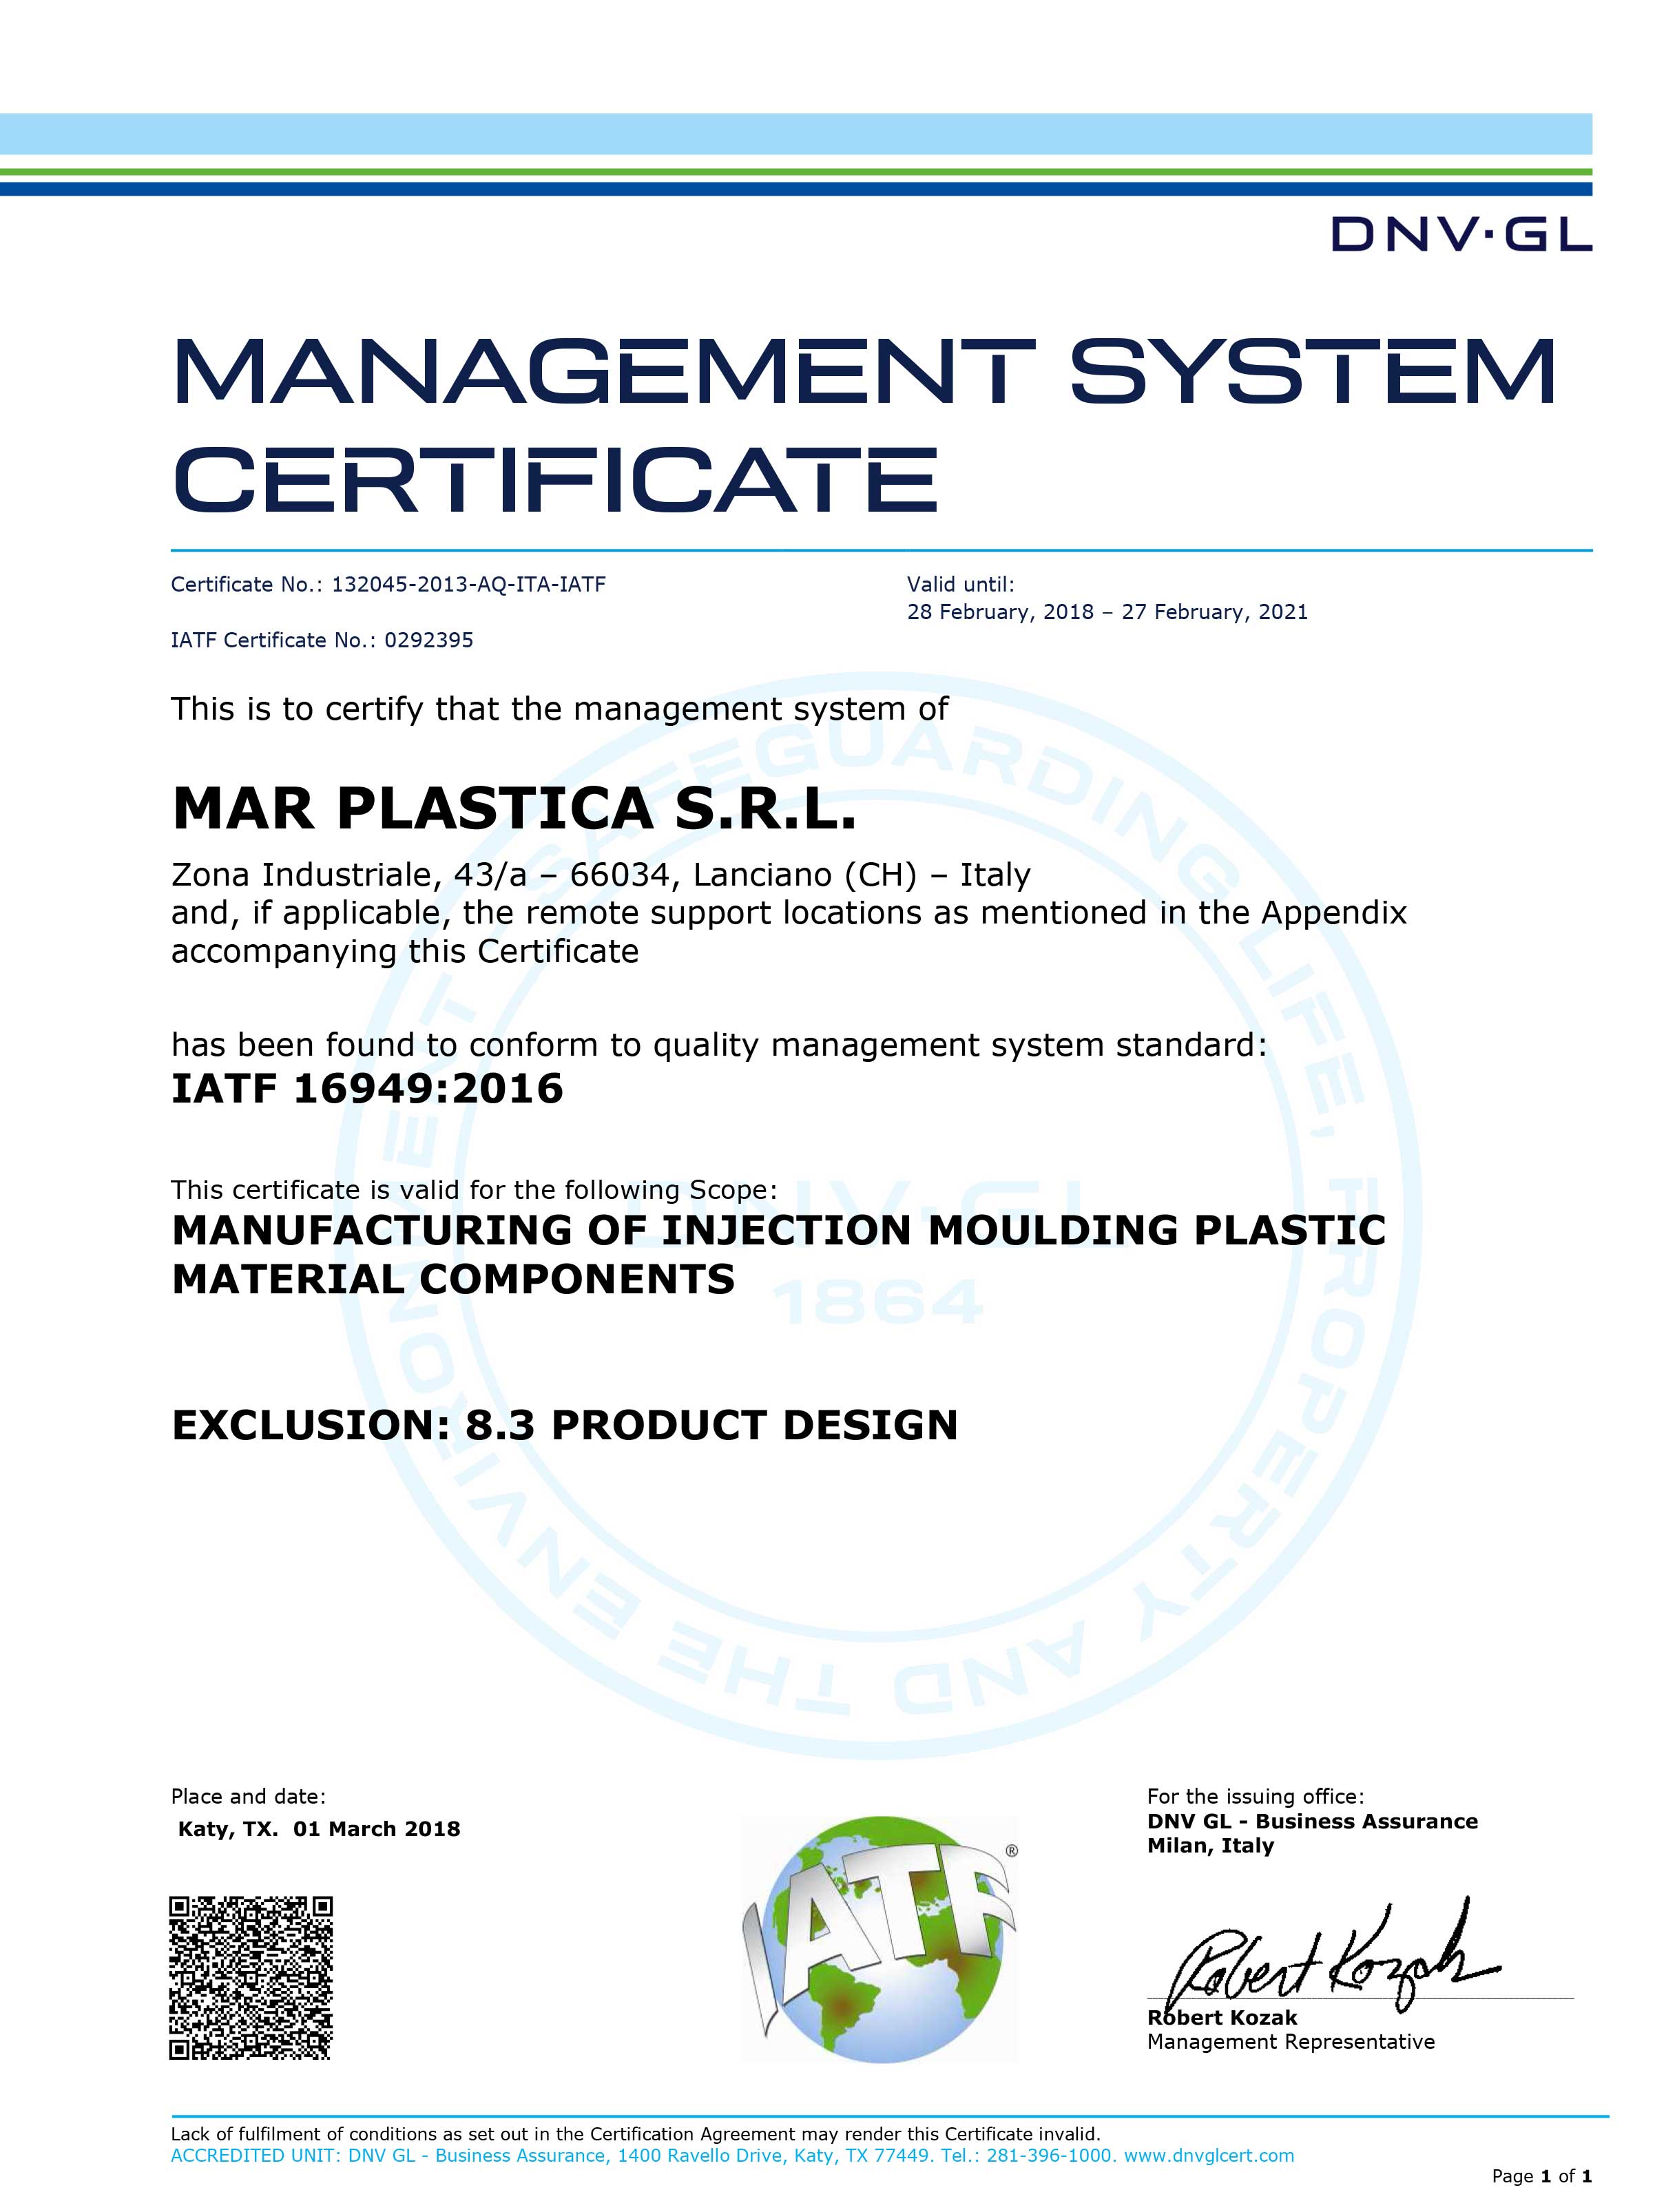Select 'Katy, TX. 01 March 2018'
This screenshot has width=1666, height=2212.
(319, 1829)
